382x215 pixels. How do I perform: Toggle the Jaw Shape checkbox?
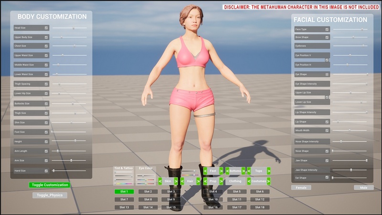(x=327, y=161)
